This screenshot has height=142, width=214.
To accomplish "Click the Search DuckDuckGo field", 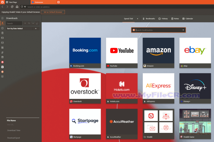I will (158, 30).
